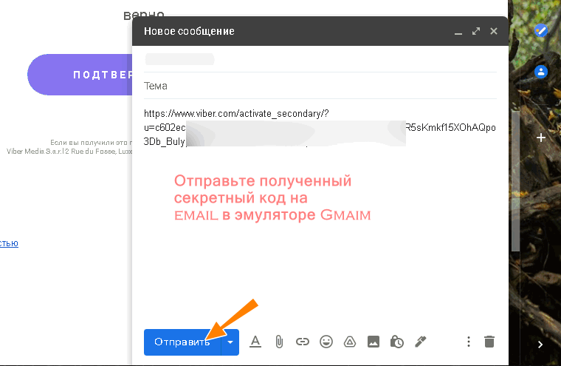
Task: Click the Тема subject field
Action: tap(320, 86)
